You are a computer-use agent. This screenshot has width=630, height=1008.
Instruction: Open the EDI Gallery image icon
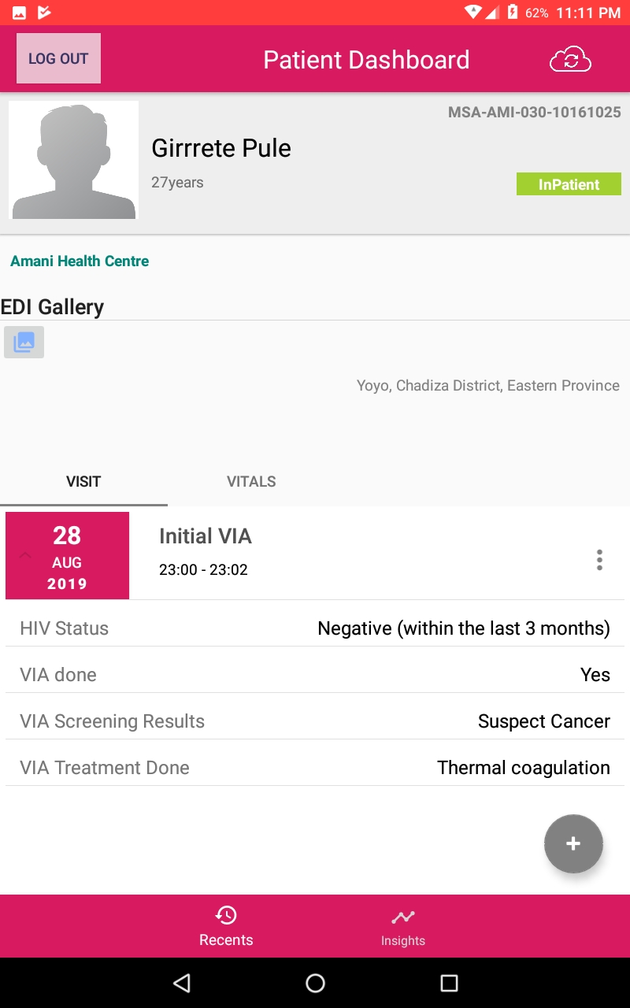[x=24, y=342]
